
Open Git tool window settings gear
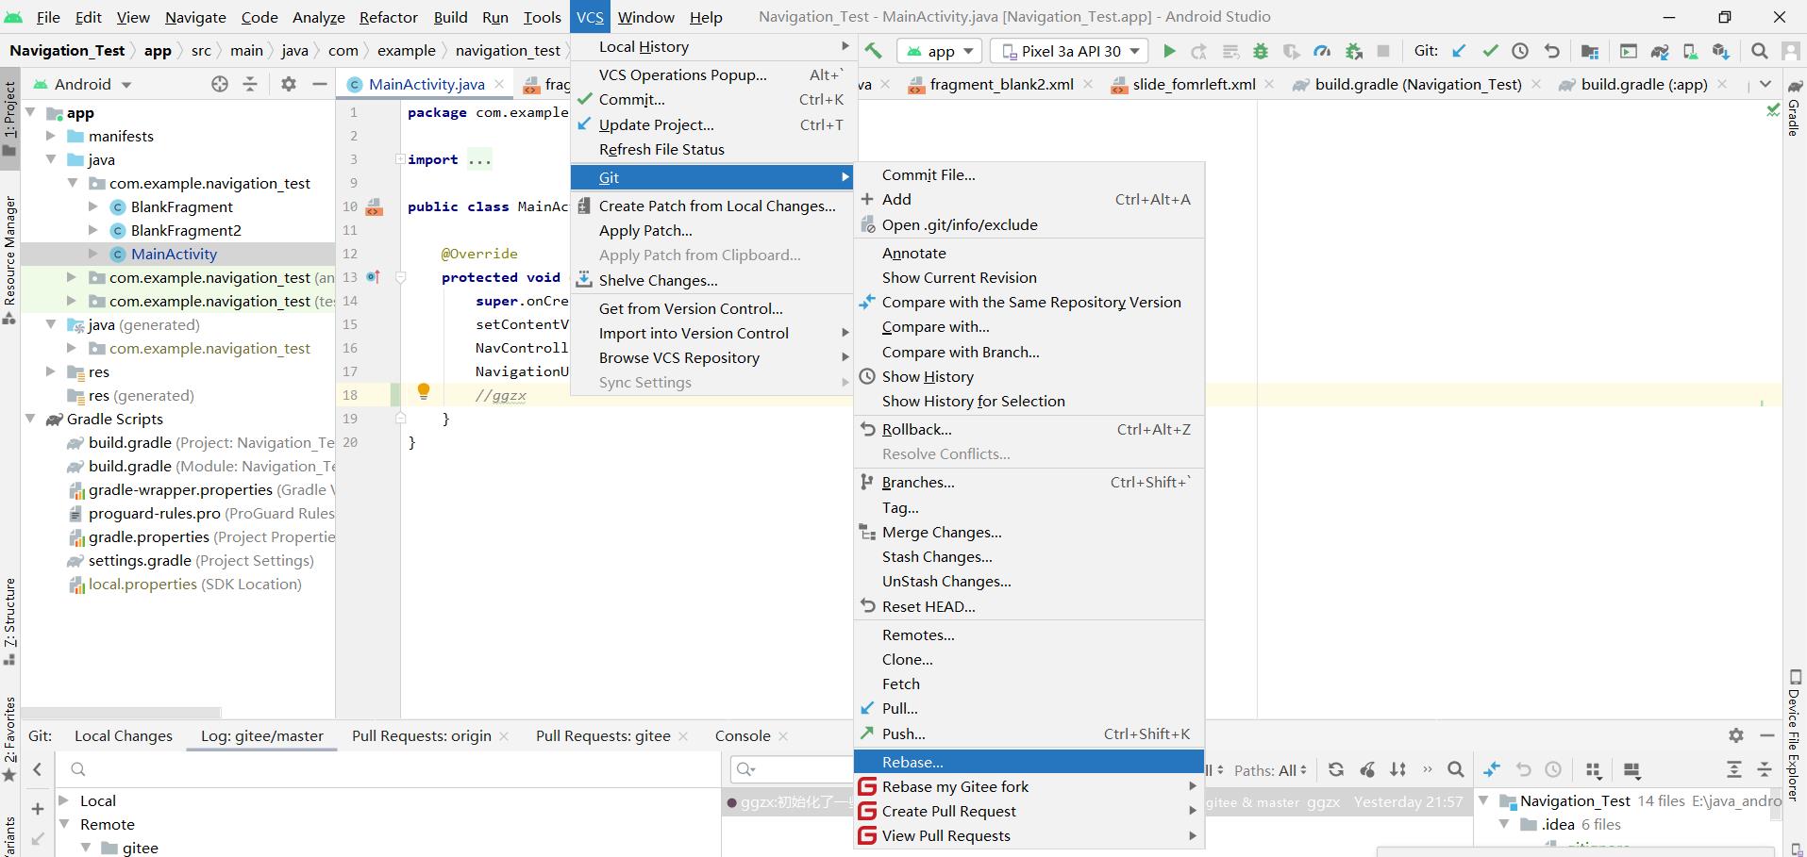coord(1736,735)
